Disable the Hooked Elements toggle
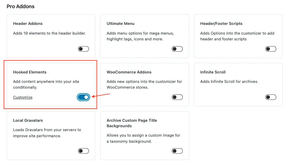The height and width of the screenshot is (167, 289). coord(83,97)
